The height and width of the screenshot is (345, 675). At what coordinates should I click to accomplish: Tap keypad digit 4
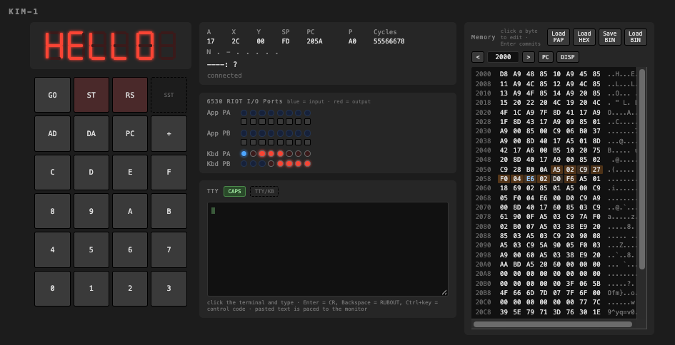coord(53,249)
